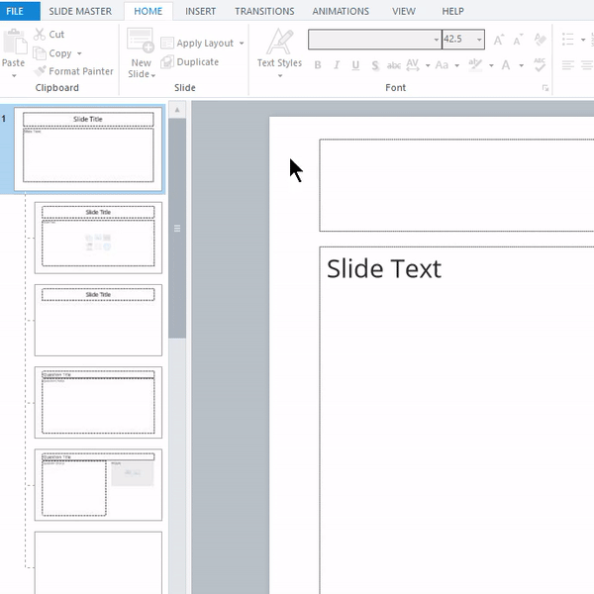This screenshot has width=594, height=594.
Task: Select the title-only layout thumbnail
Action: point(98,320)
